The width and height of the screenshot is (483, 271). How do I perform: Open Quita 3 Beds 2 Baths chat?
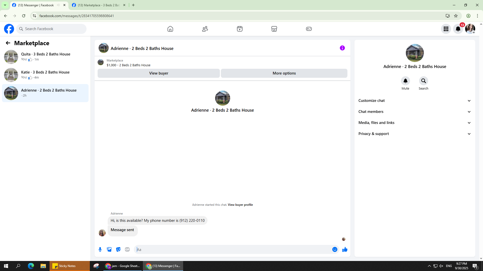45,57
